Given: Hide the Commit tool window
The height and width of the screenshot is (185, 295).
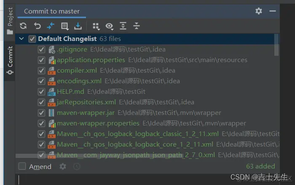Looking at the screenshot, I should pyautogui.click(x=272, y=11).
